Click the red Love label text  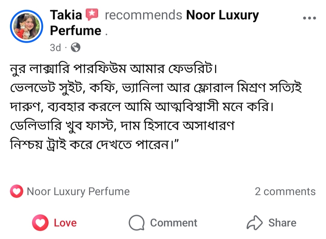[65, 223]
